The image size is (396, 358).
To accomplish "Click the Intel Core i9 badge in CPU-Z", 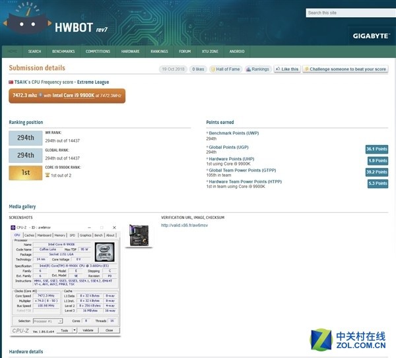I will pyautogui.click(x=104, y=252).
